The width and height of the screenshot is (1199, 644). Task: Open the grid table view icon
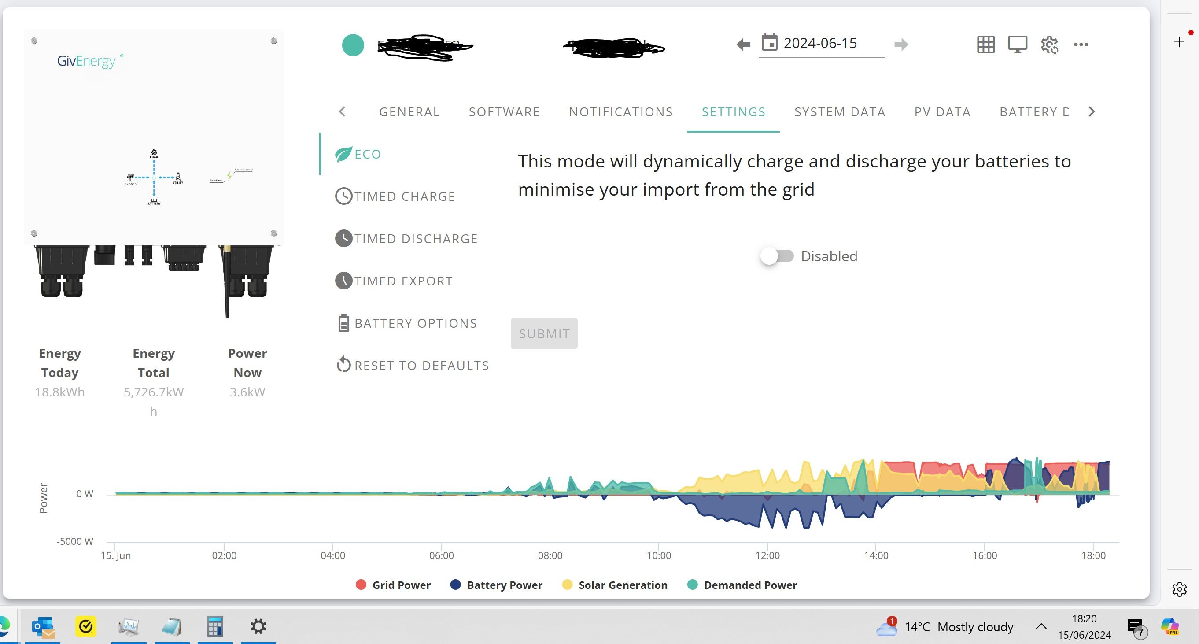[985, 44]
